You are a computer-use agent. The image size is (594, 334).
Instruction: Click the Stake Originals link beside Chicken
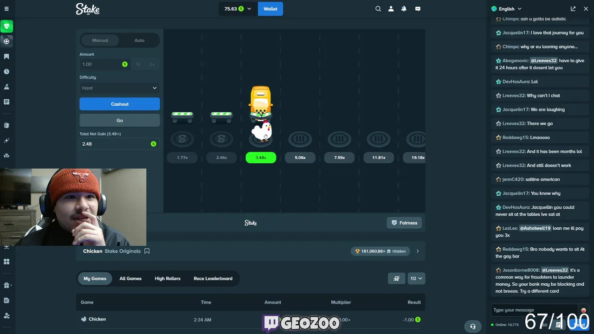(123, 251)
